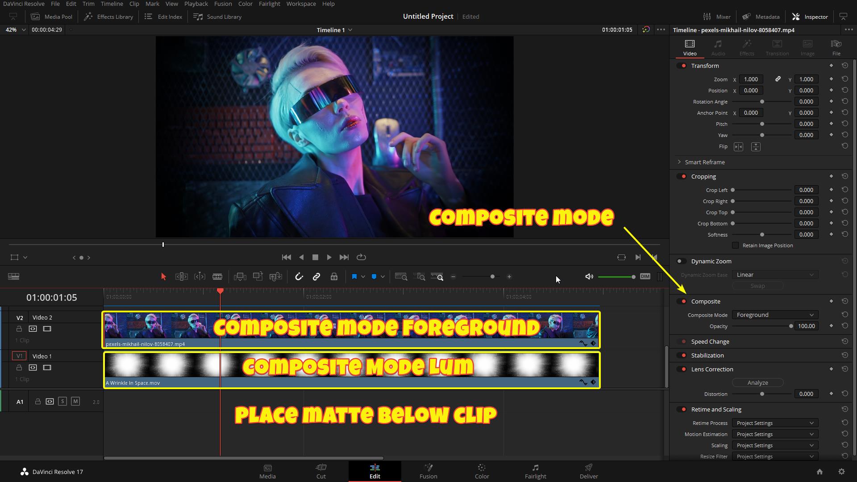
Task: Activate the Blade Edit tool
Action: (217, 277)
